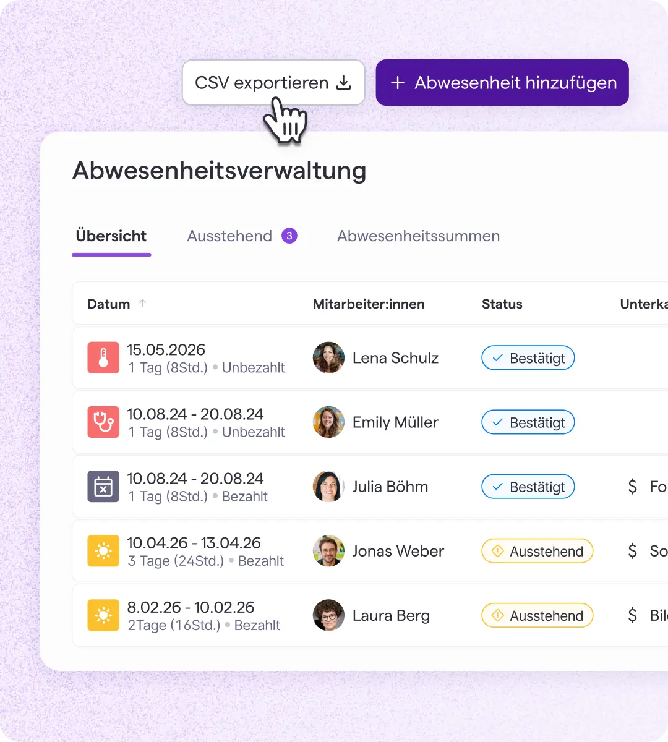Click the name Laura Berg

391,615
